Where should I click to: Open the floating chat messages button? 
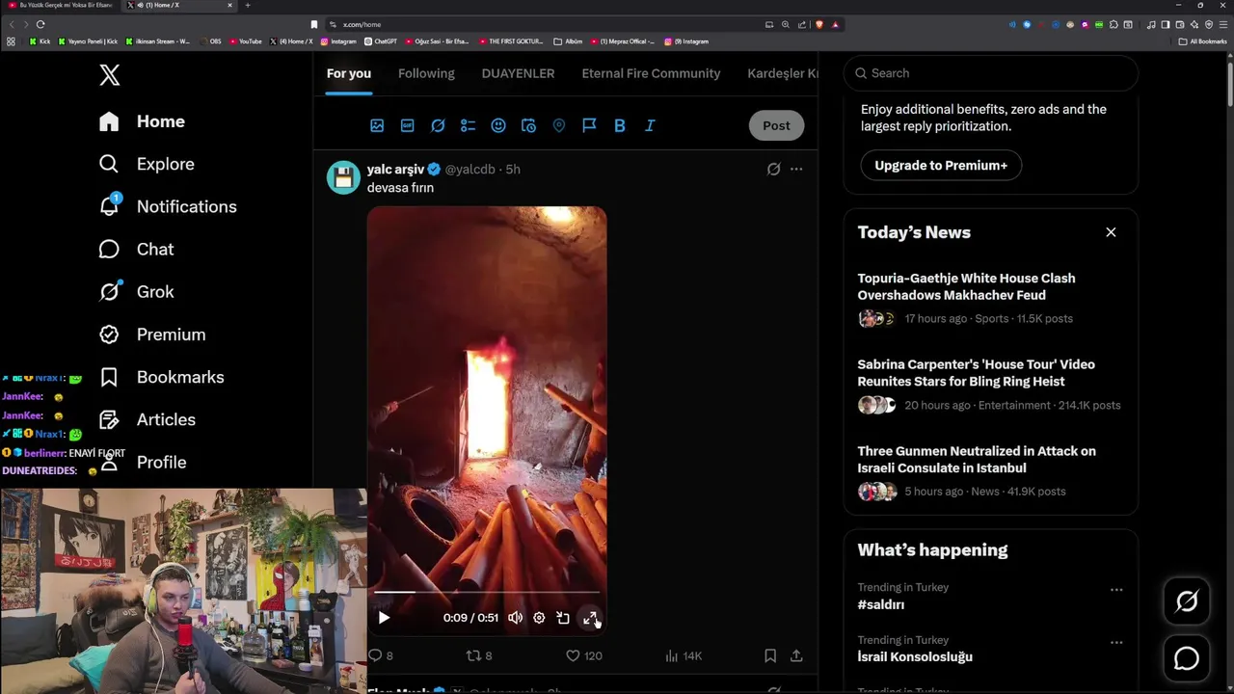pos(1187,658)
